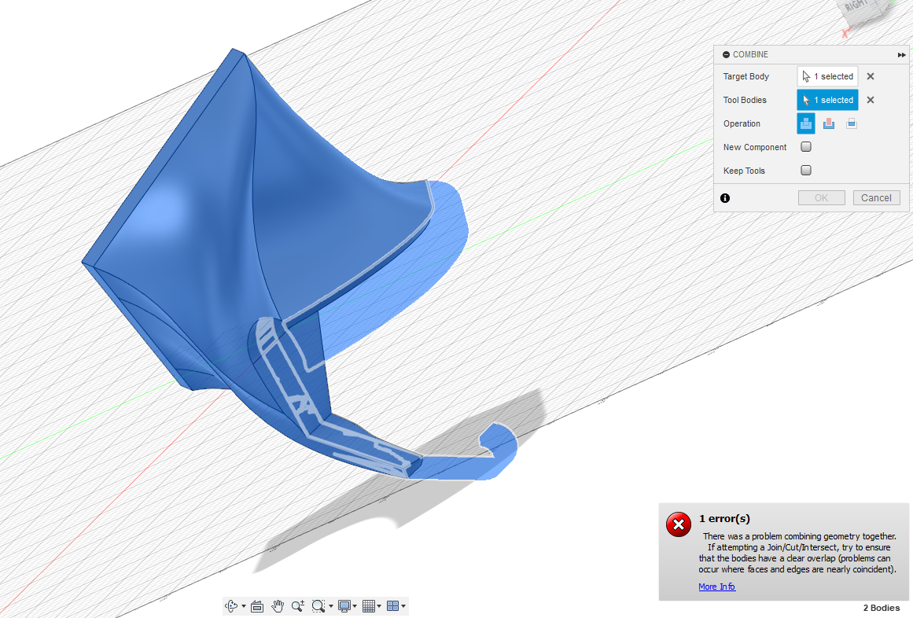Choose the Intersect operation icon
Viewport: 913px width, 618px height.
tap(851, 123)
